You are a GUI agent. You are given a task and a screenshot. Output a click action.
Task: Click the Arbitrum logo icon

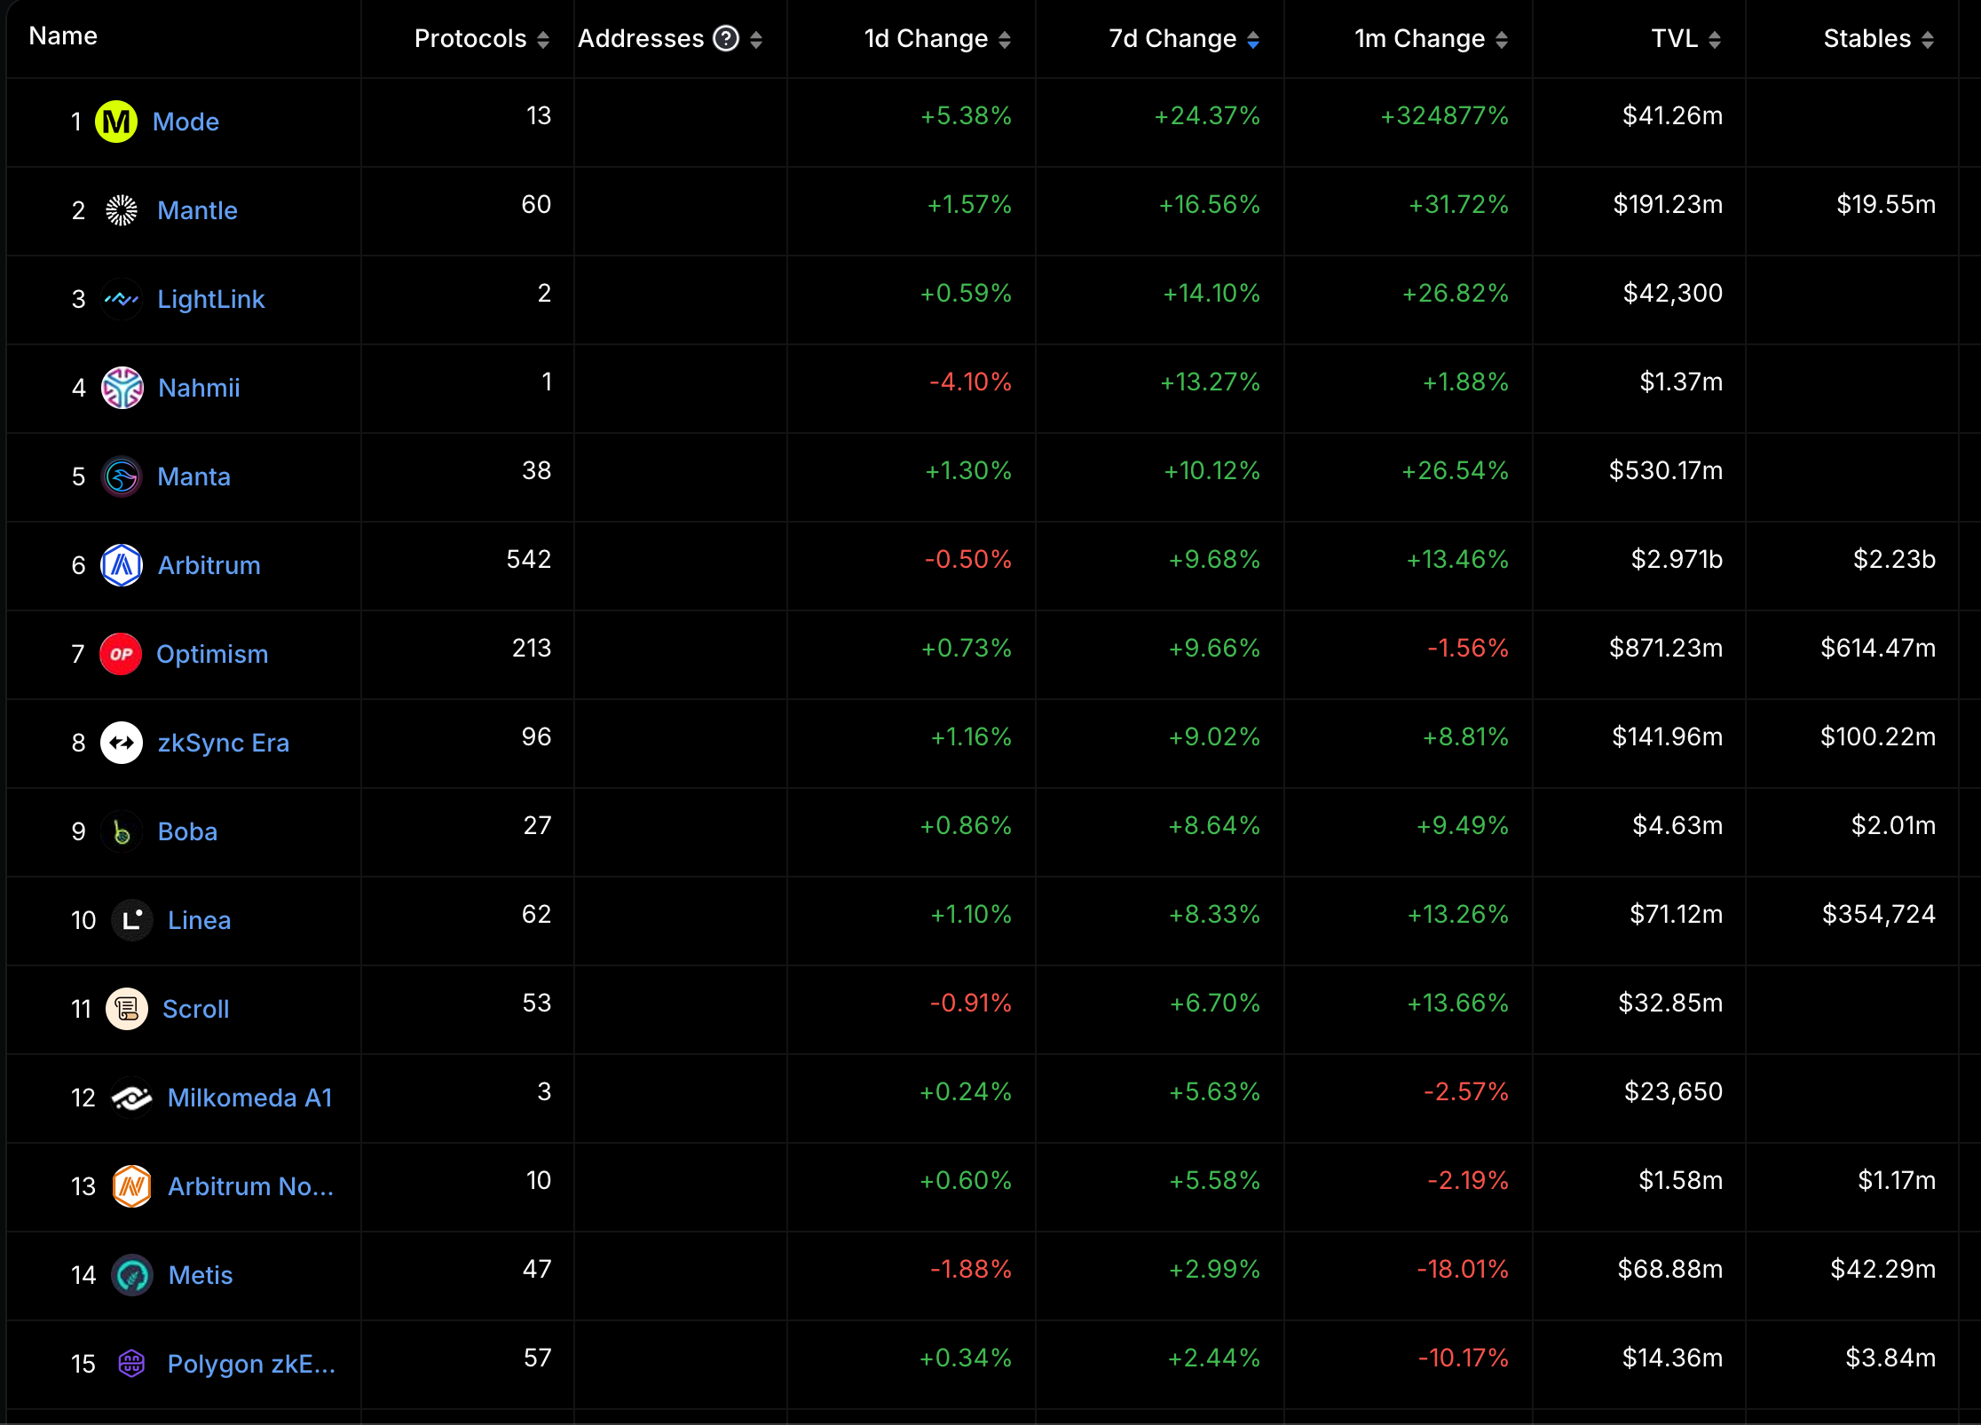122,565
